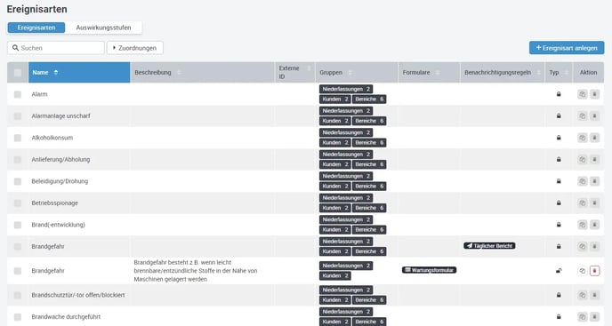Check the Alarm row checkbox
This screenshot has height=326, width=612.
18,94
